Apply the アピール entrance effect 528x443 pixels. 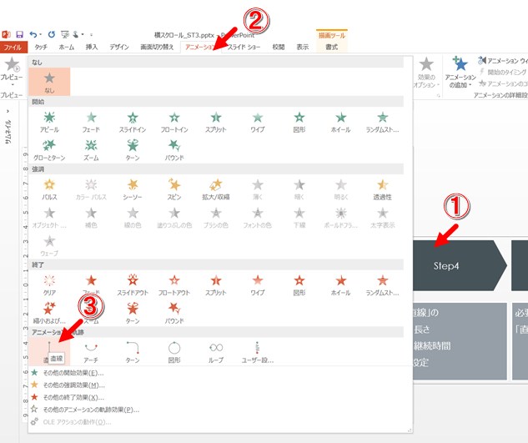pyautogui.click(x=49, y=123)
